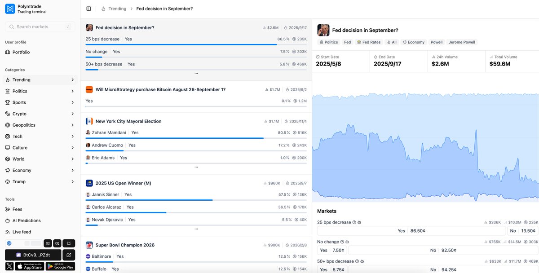Click the Search markets input field
This screenshot has width=539, height=273.
(x=40, y=27)
